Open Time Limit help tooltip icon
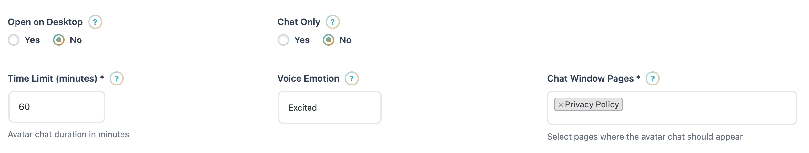This screenshot has height=153, width=809. [x=116, y=78]
